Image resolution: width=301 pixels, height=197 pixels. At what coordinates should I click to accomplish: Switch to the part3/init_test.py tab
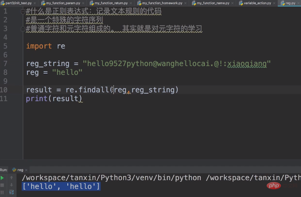click(x=18, y=3)
